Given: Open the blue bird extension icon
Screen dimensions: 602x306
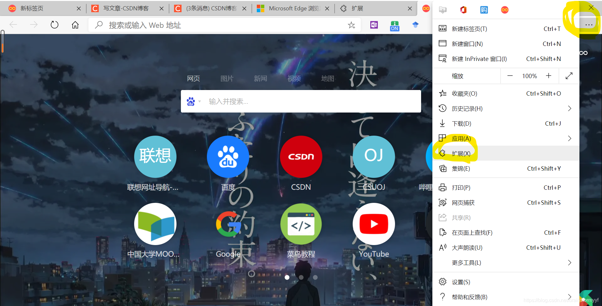Looking at the screenshot, I should [x=415, y=25].
